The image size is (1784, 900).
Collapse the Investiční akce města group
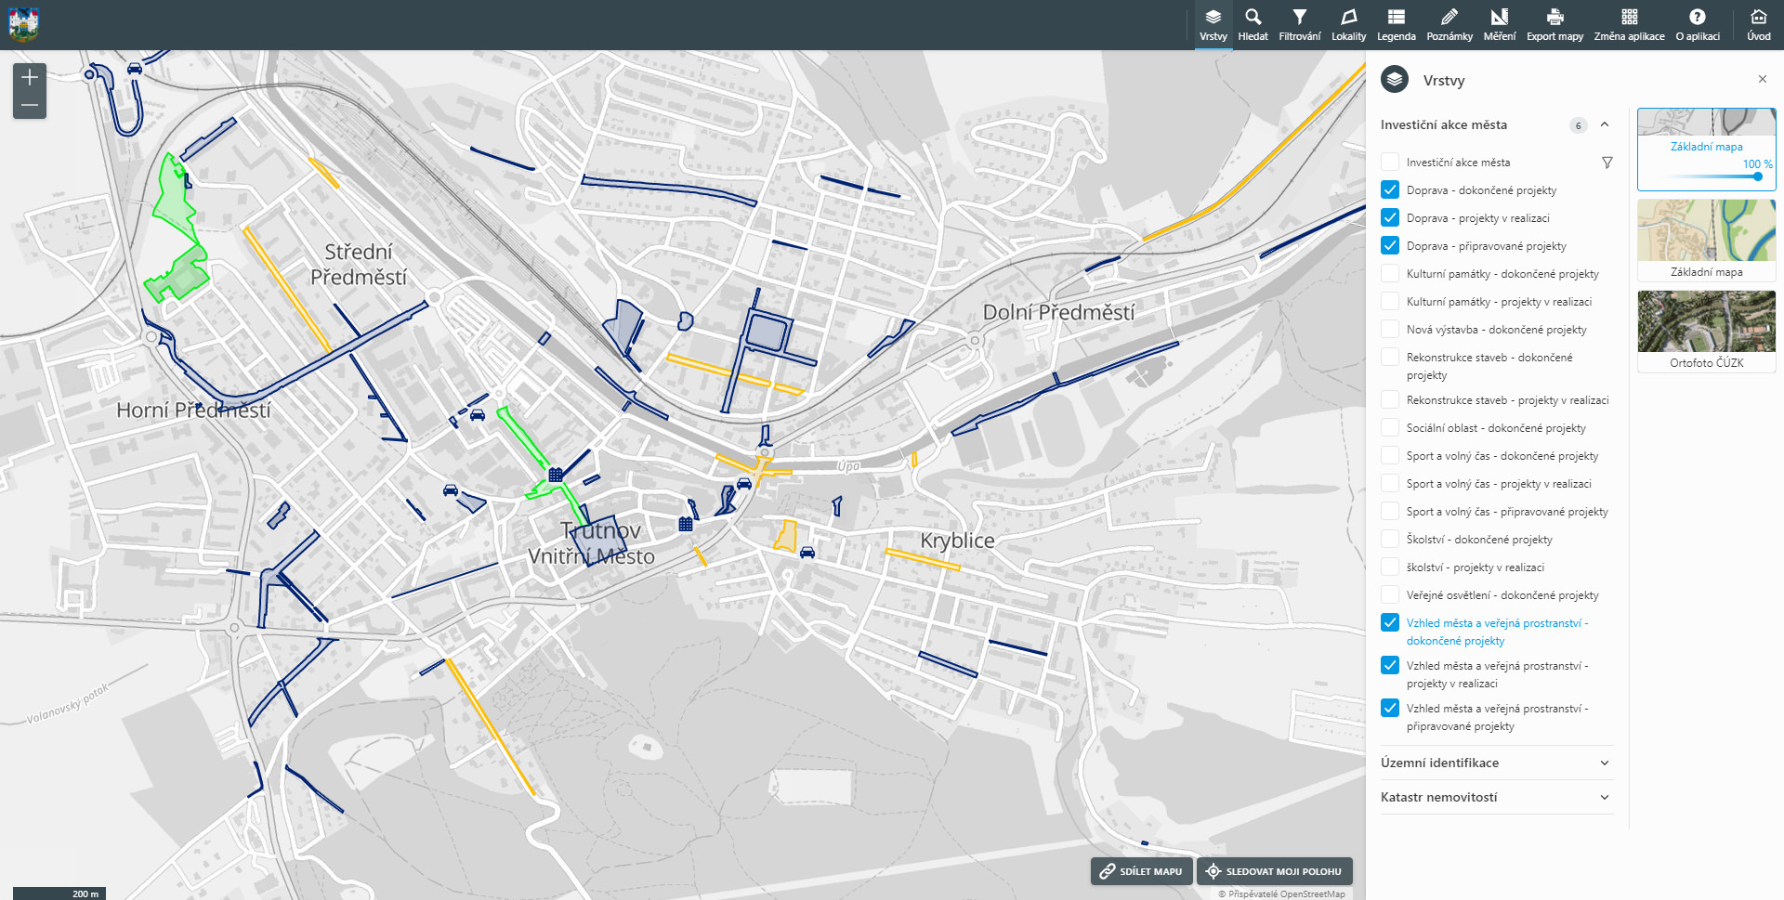click(1605, 124)
